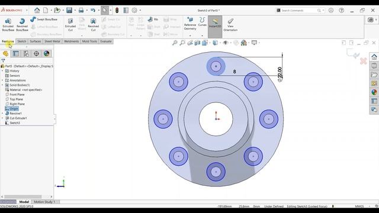The image size is (379, 213).
Task: Click the Open document icon
Action: click(x=57, y=11)
